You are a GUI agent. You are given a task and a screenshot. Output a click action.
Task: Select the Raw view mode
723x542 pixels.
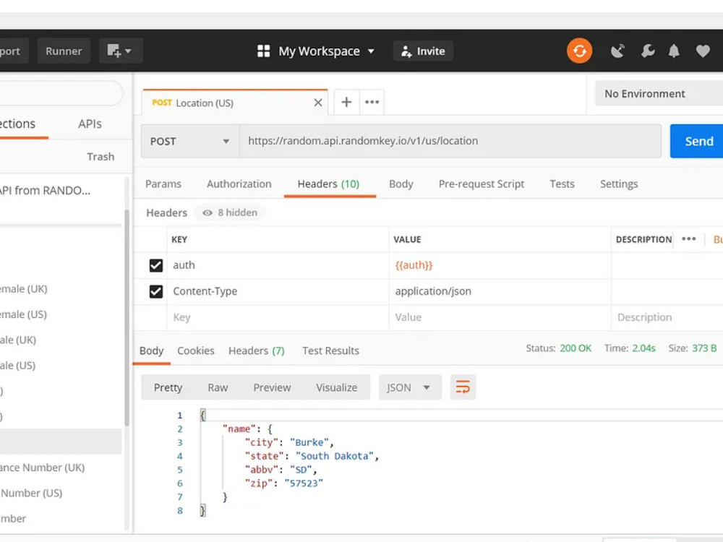click(x=218, y=387)
